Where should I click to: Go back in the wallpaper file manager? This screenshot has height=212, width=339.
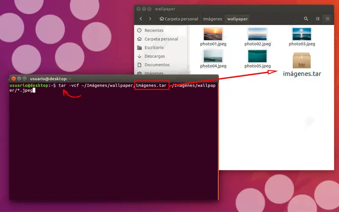tap(141, 19)
